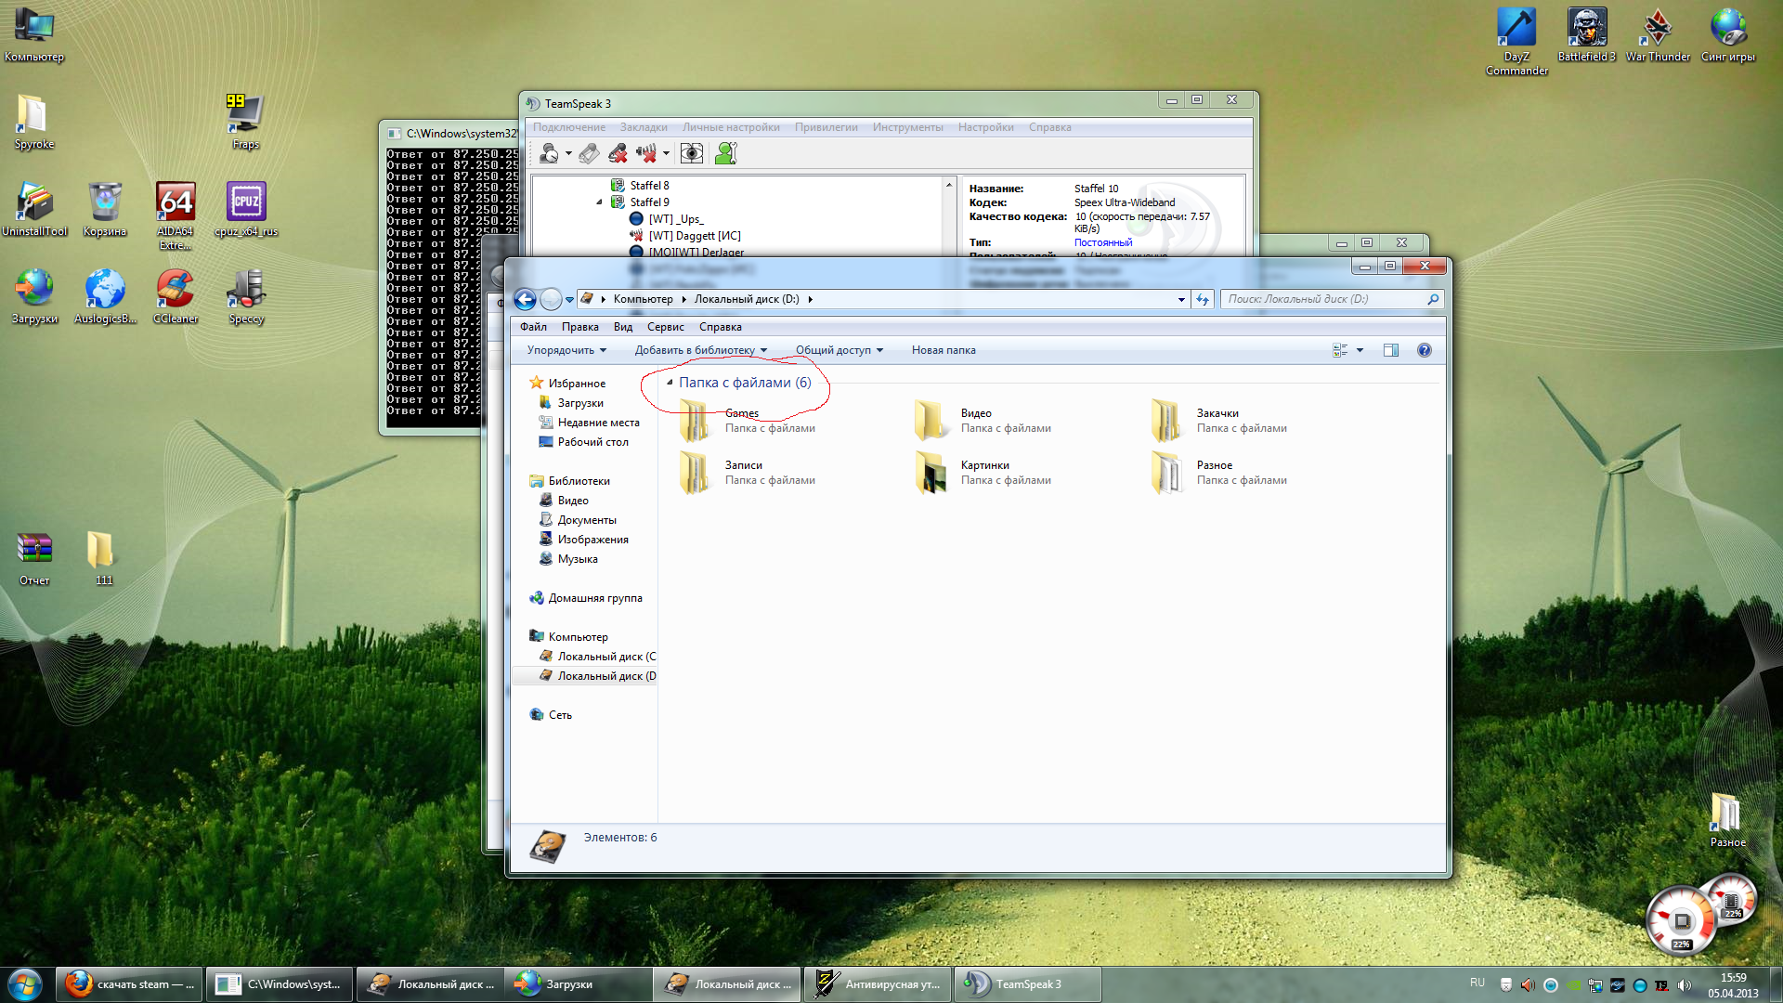Open Windows Start menu
This screenshot has height=1003, width=1783.
click(25, 984)
